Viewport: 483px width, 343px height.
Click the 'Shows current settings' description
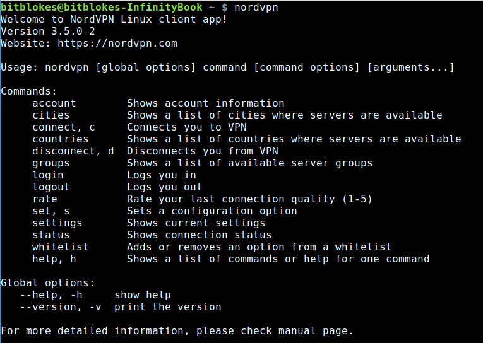(196, 223)
